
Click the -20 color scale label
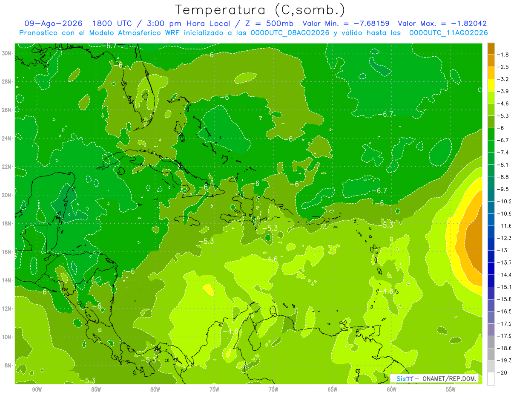tap(502, 372)
